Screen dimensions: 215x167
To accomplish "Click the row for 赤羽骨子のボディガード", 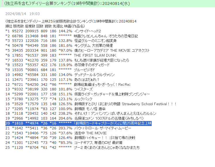I will click(x=58, y=65).
